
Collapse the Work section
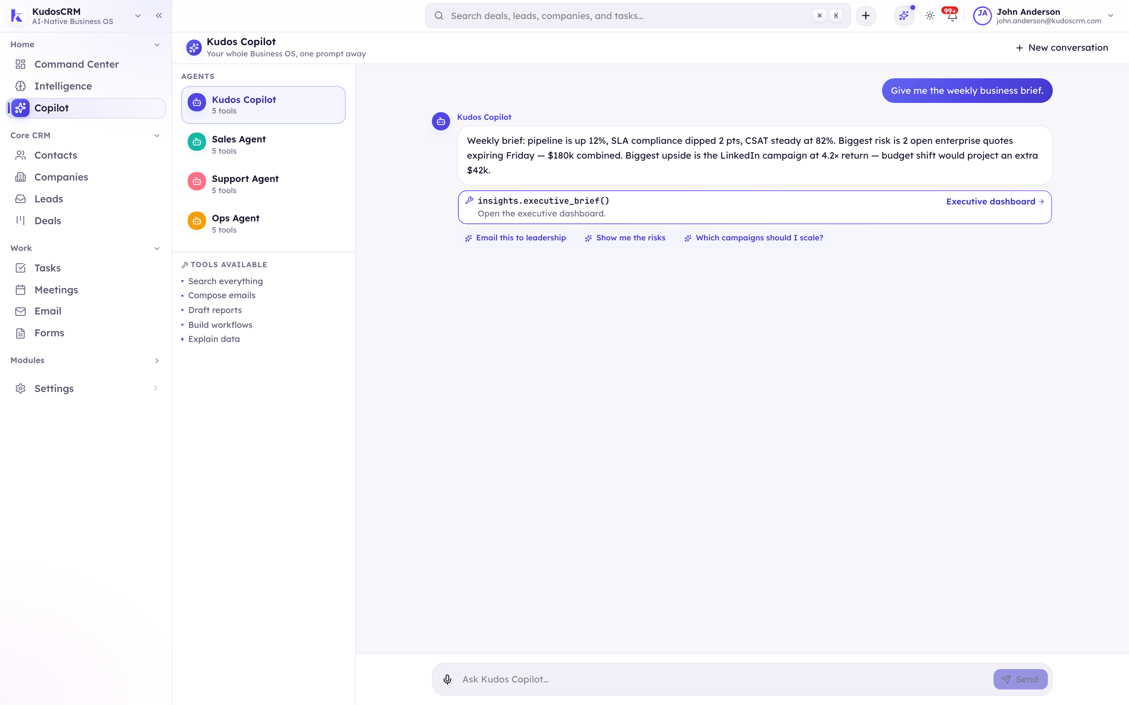point(157,249)
